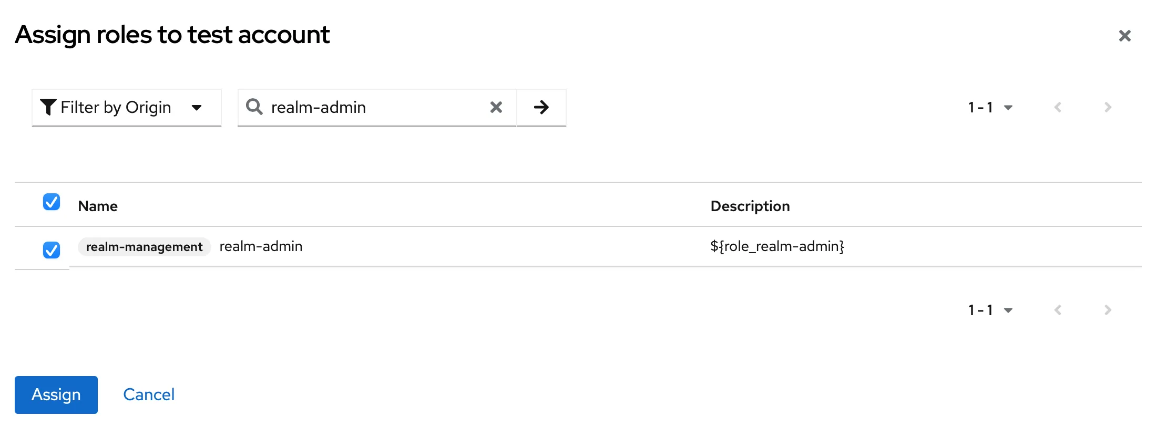Close the Assign roles dialog

pos(1124,36)
